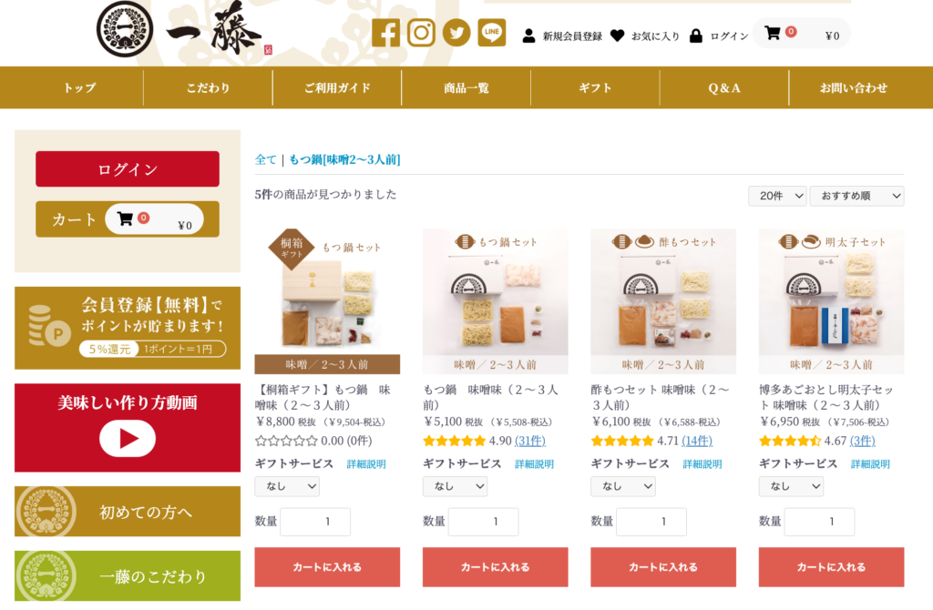Expand gift service dropdown for 桐箱ギフト product
The width and height of the screenshot is (933, 610).
(x=287, y=486)
